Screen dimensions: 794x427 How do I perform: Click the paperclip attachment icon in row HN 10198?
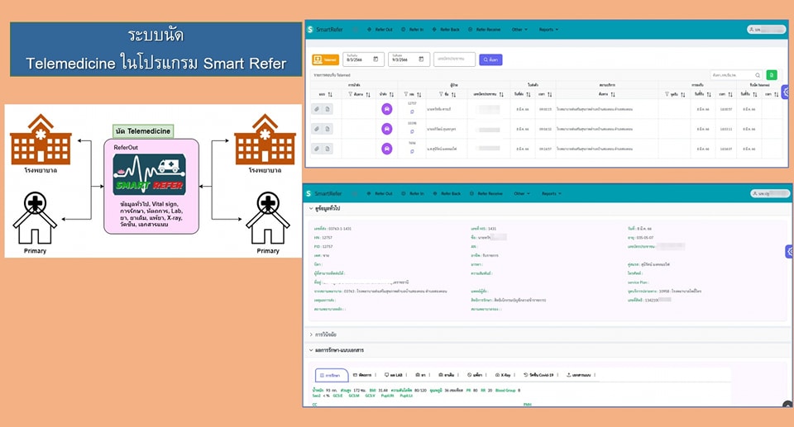click(317, 129)
